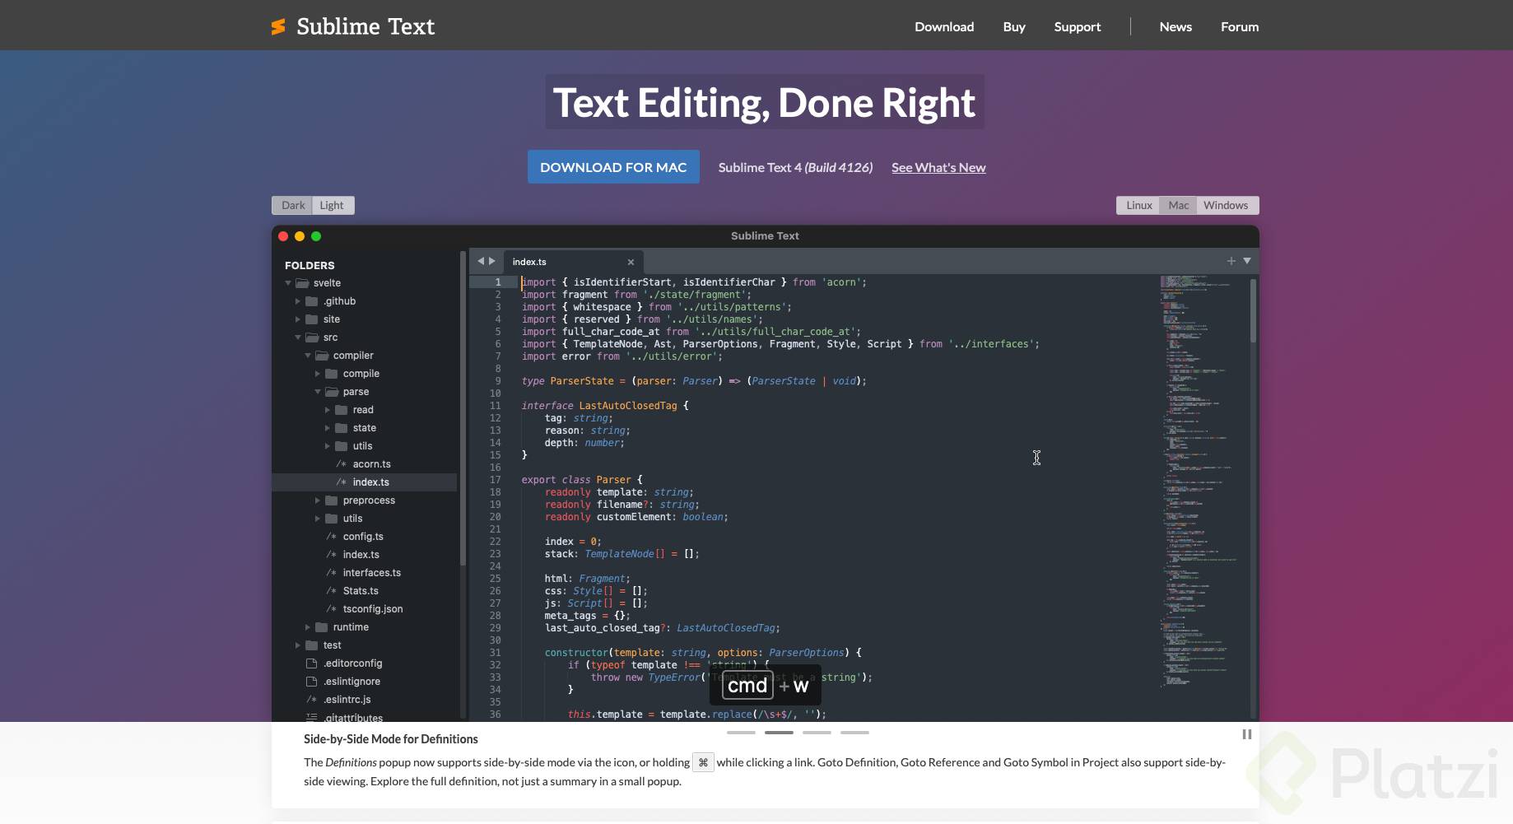Click line number 17 in gutter
1513x824 pixels.
click(x=495, y=480)
